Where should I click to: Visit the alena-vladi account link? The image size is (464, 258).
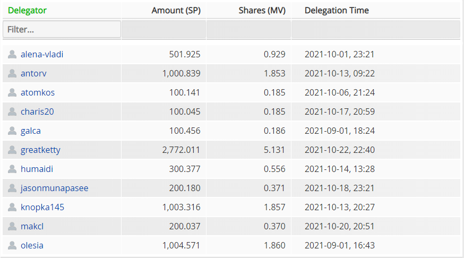coord(42,55)
